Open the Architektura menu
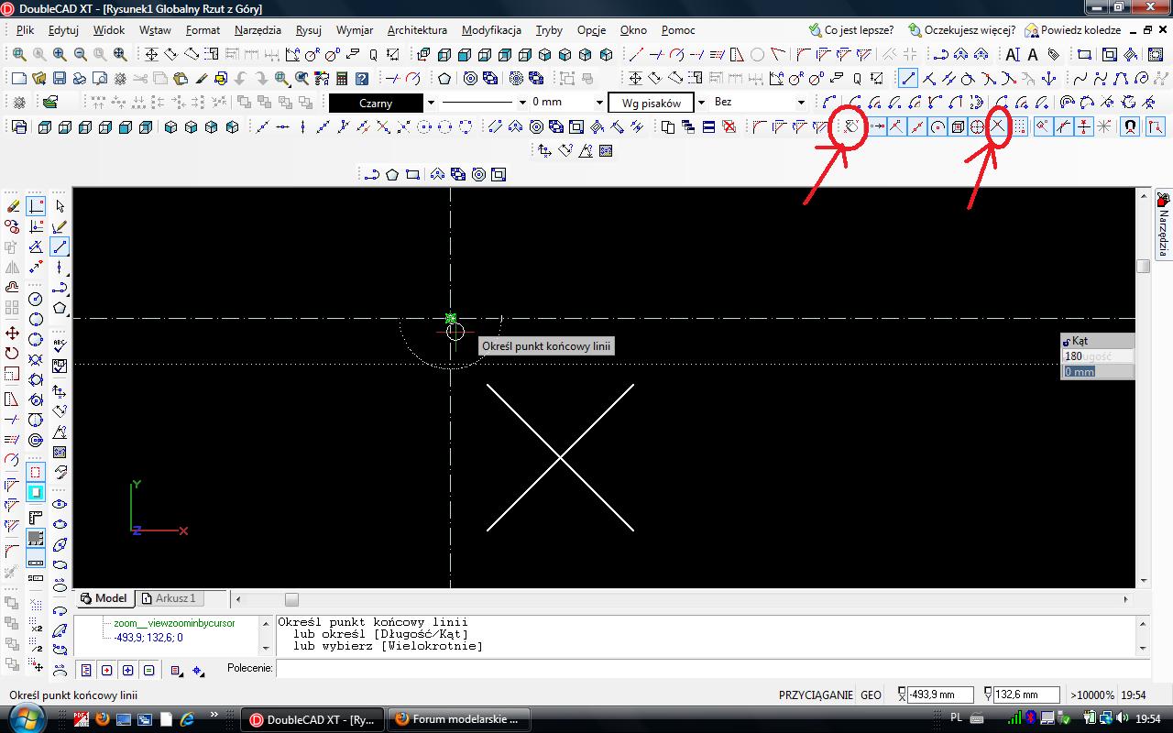Viewport: 1173px width, 733px height. 417,30
